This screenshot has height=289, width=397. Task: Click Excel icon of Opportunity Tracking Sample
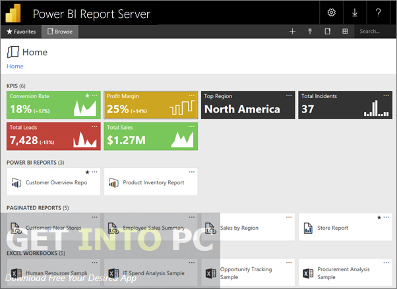[x=210, y=273]
